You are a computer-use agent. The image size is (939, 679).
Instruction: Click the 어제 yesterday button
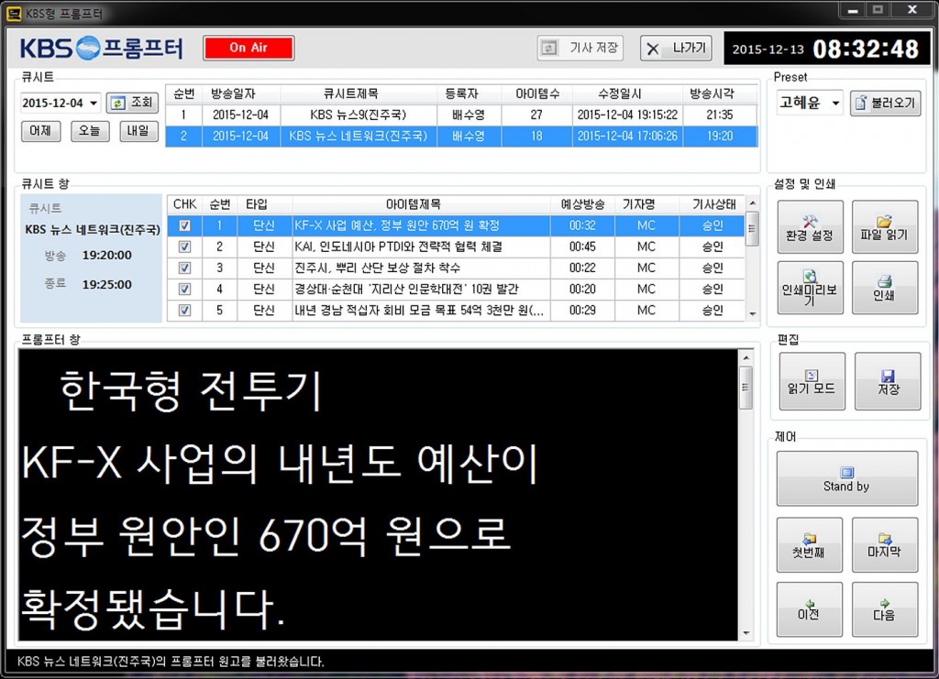click(x=40, y=131)
